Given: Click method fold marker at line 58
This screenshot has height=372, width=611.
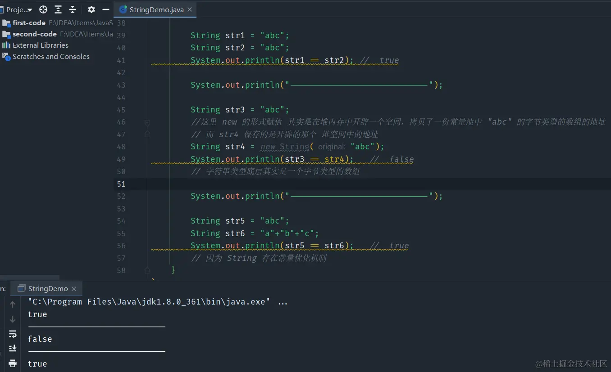Looking at the screenshot, I should (147, 270).
